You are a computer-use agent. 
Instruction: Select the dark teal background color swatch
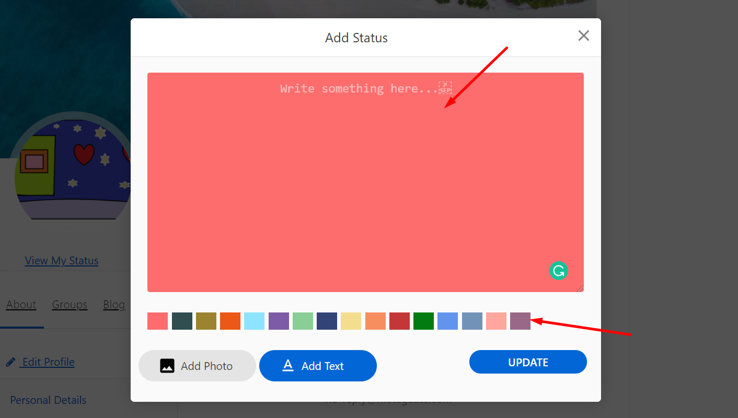pyautogui.click(x=182, y=321)
